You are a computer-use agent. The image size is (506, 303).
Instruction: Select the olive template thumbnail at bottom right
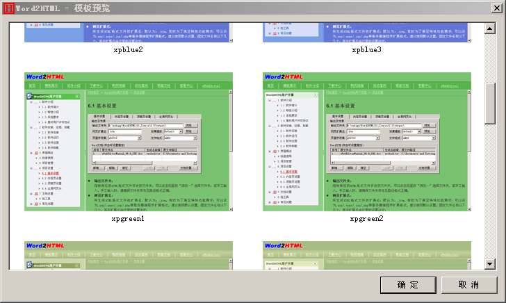pyautogui.click(x=367, y=255)
